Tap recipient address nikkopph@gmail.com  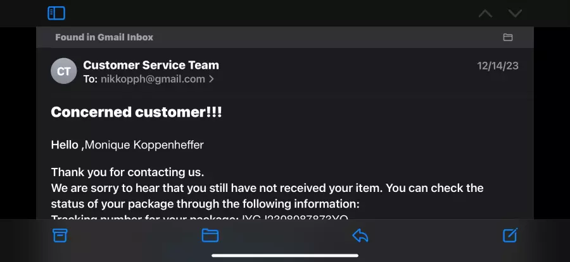tap(153, 79)
